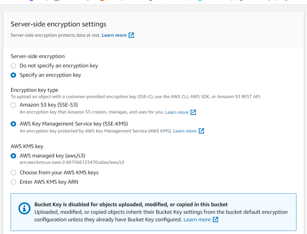
Task: Click external-link icon beside Amazon S3 key description
Action: pyautogui.click(x=193, y=112)
